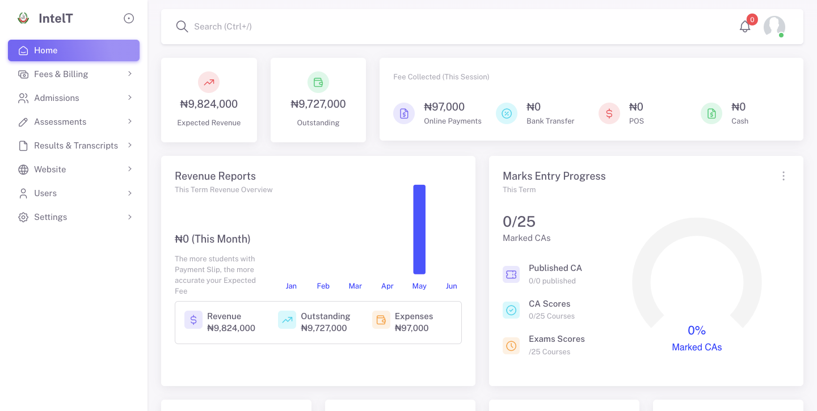
Task: Expand Settings chevron
Action: point(130,217)
